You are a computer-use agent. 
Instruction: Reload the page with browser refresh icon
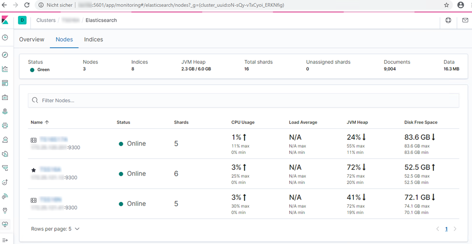[x=27, y=5]
